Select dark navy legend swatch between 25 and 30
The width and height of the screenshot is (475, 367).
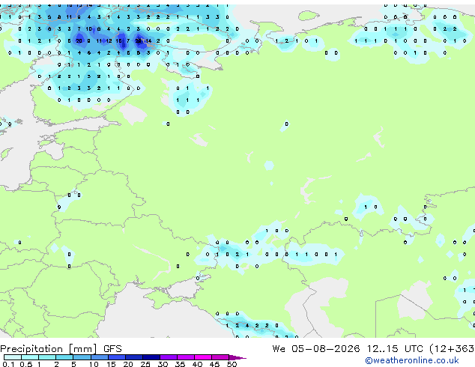(151, 357)
